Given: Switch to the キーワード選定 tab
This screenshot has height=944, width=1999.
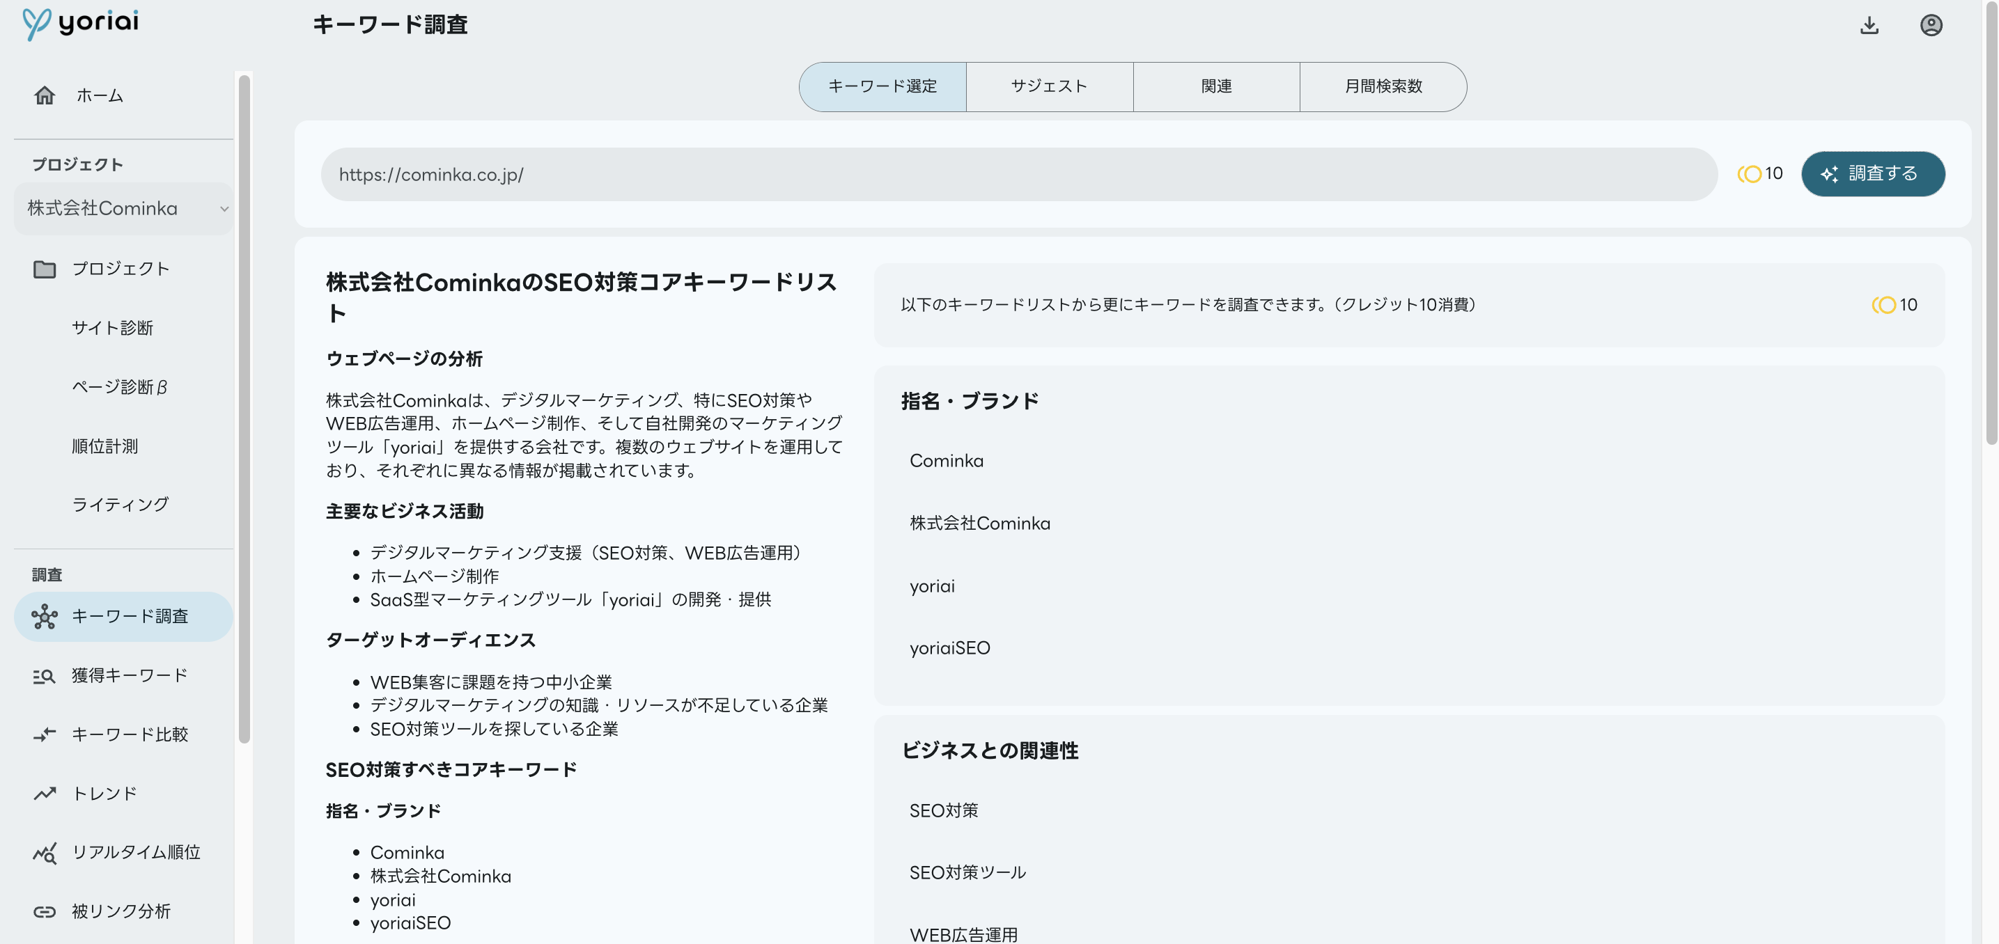Looking at the screenshot, I should click(x=882, y=86).
